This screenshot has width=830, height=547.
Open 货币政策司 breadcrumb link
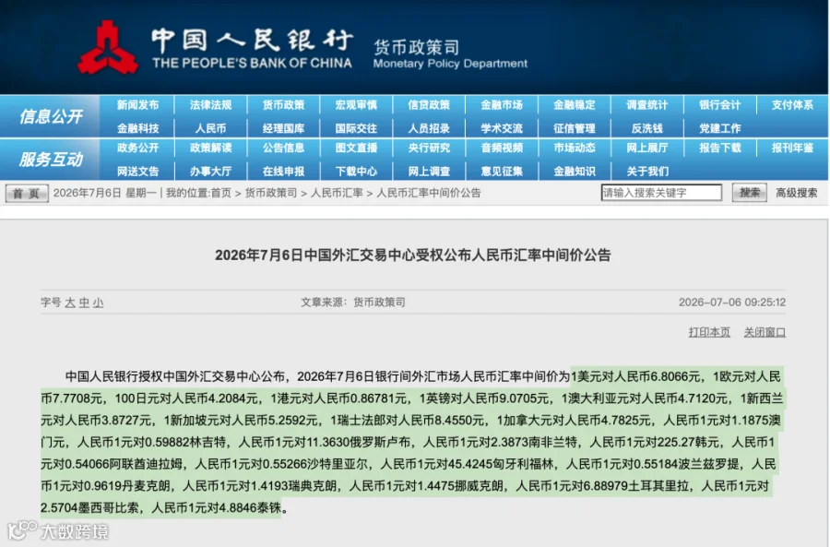(x=271, y=193)
